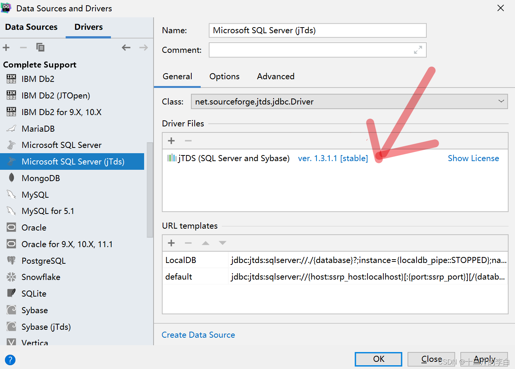The width and height of the screenshot is (515, 369).
Task: Click the Sybase driver icon
Action: (x=11, y=310)
